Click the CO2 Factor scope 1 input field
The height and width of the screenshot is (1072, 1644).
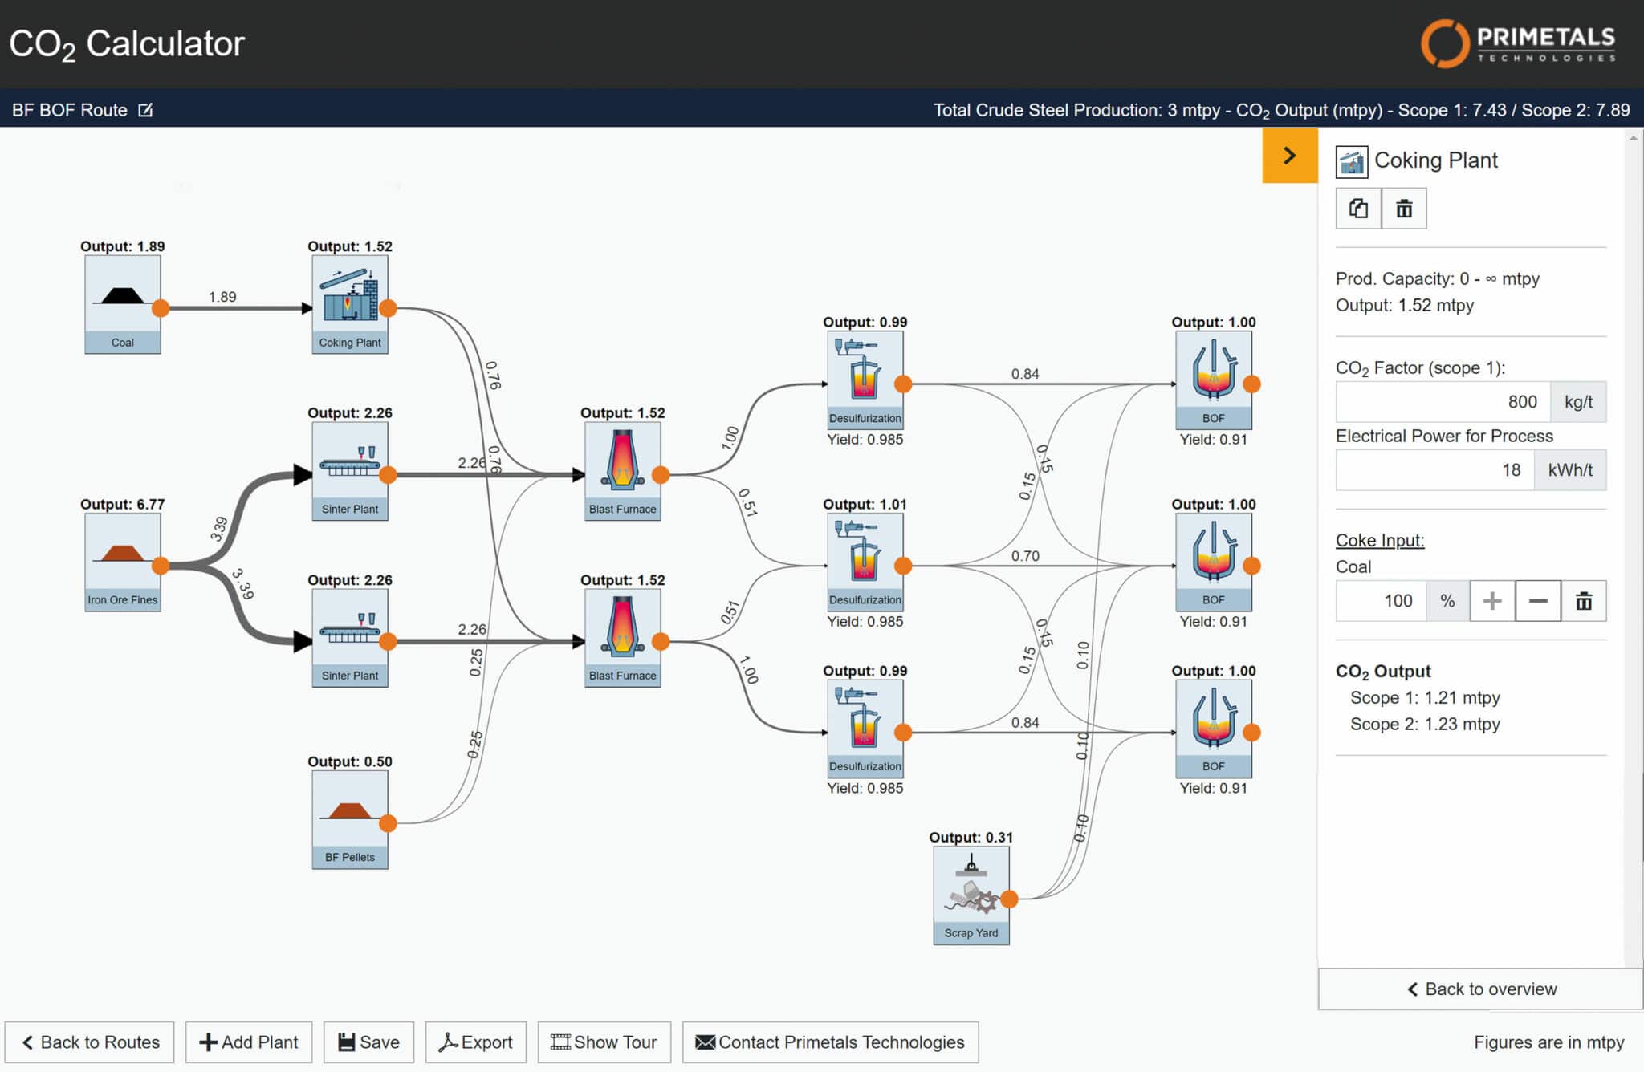[x=1443, y=402]
